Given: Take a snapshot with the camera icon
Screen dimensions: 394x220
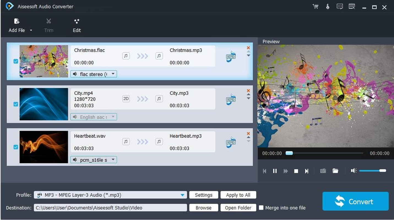Looking at the screenshot, I should click(x=323, y=171).
